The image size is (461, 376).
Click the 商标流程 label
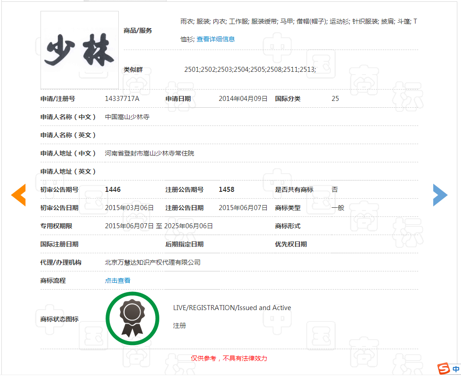[x=53, y=281]
